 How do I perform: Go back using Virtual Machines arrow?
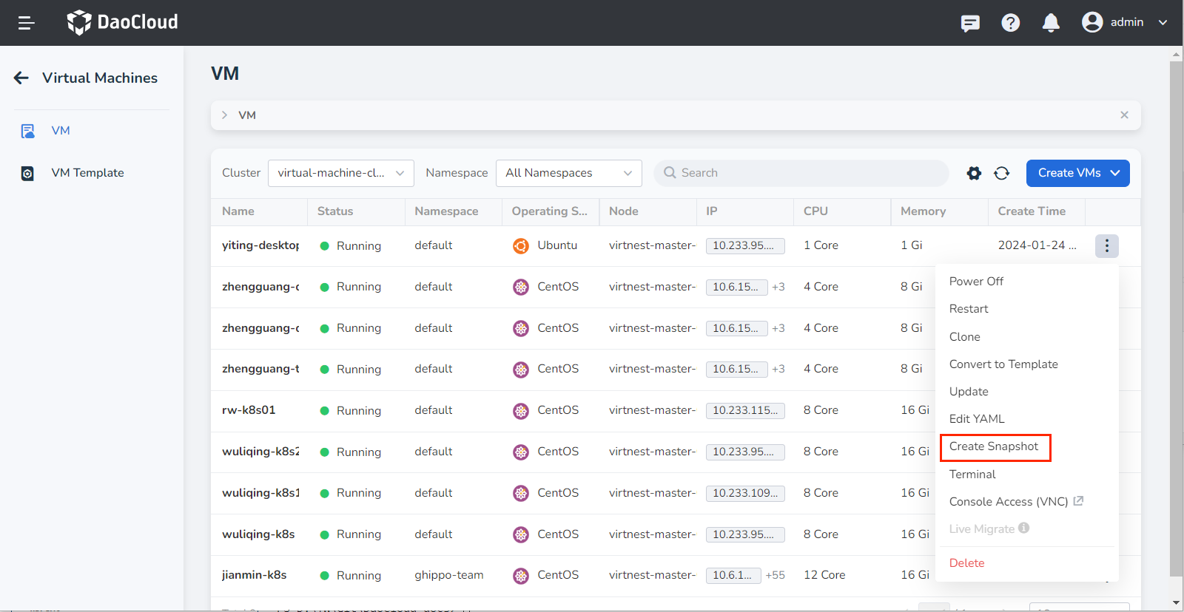point(21,78)
